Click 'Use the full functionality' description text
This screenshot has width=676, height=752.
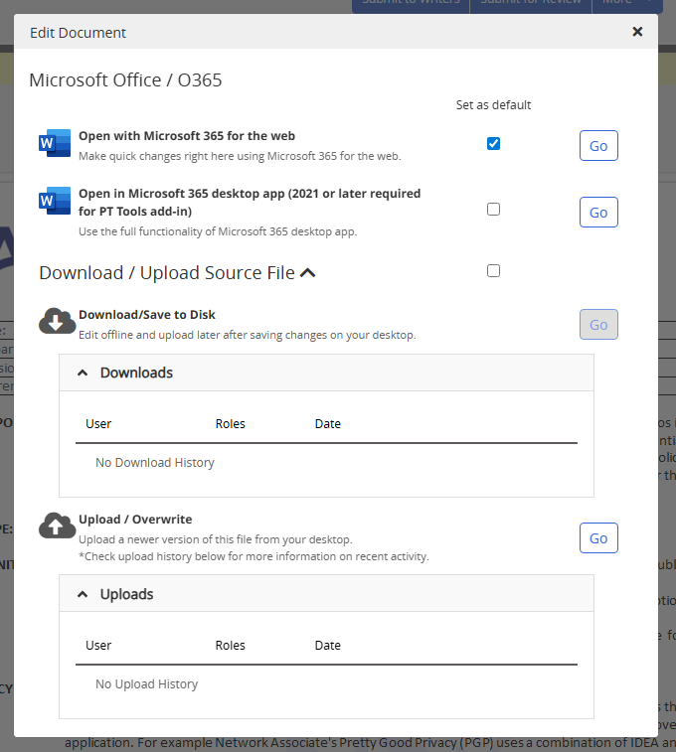pos(218,231)
